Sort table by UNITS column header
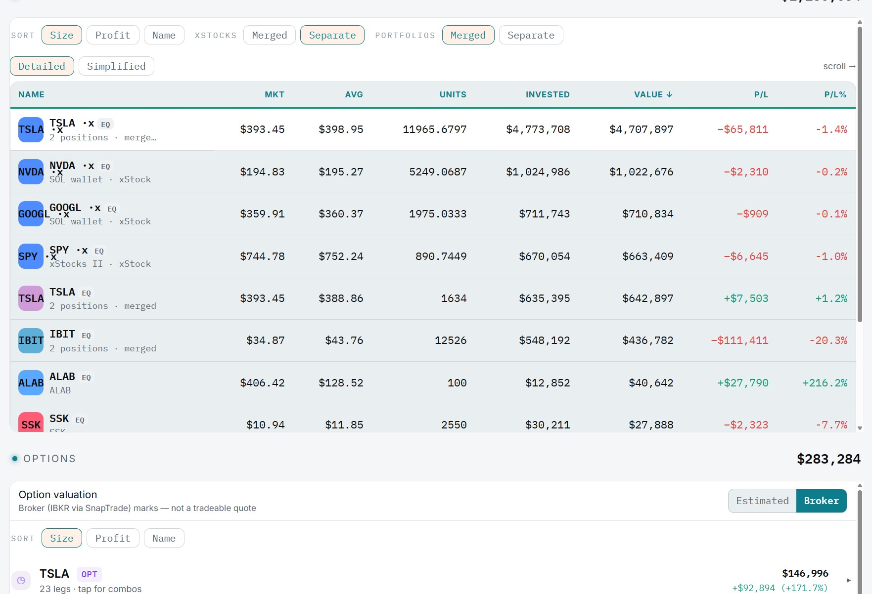 (453, 94)
